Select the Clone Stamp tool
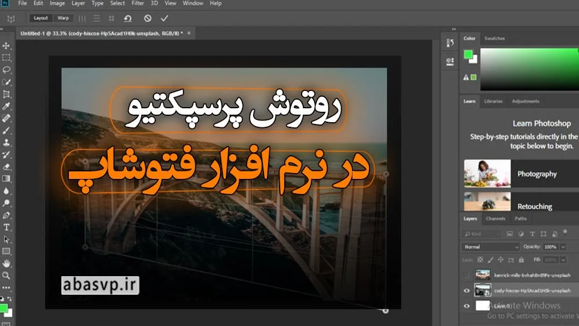 (6, 142)
